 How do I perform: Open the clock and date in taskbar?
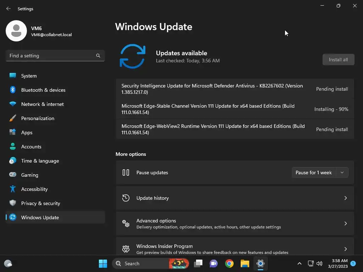(x=338, y=263)
